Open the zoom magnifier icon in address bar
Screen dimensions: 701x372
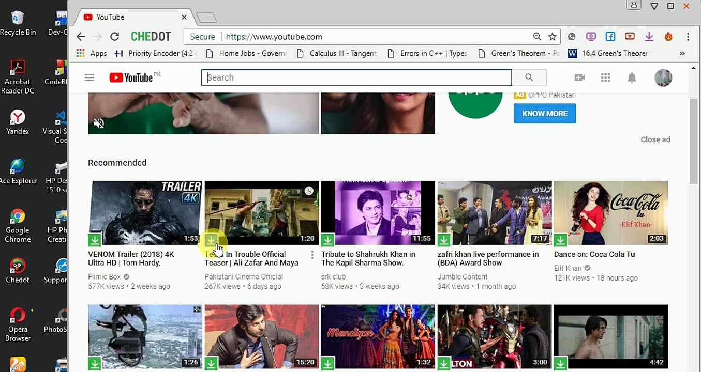[x=538, y=37]
